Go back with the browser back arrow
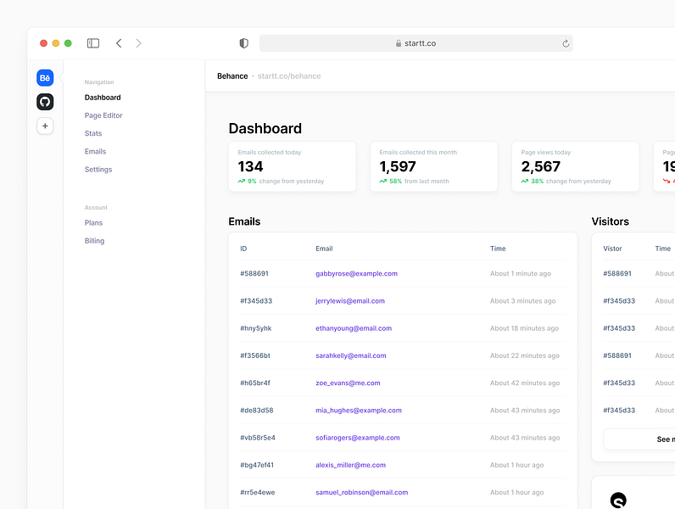675x509 pixels. tap(119, 43)
